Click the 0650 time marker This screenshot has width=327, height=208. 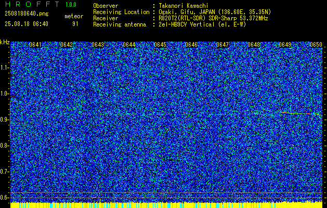pyautogui.click(x=316, y=45)
